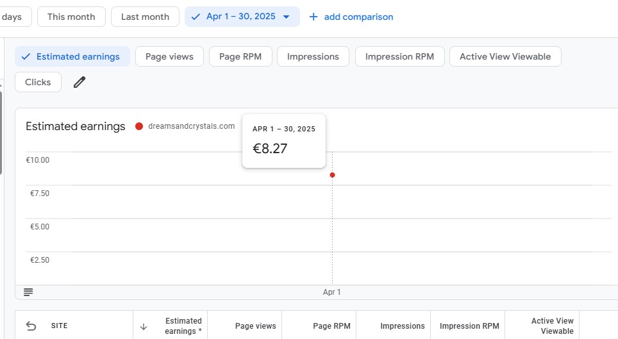Select the Impression RPM metric chip
This screenshot has height=339, width=618.
(x=399, y=56)
